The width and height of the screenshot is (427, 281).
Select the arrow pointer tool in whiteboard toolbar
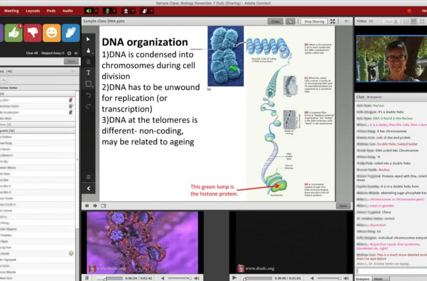tap(88, 39)
